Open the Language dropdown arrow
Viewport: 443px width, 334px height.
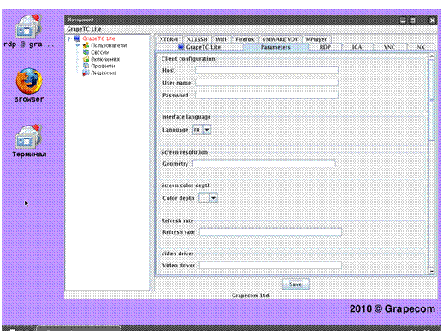tap(207, 130)
